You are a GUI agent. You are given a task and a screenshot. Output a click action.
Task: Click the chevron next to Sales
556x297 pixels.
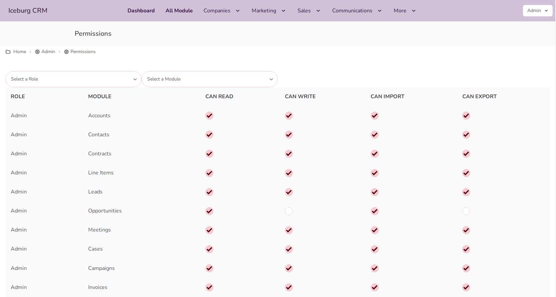click(318, 11)
